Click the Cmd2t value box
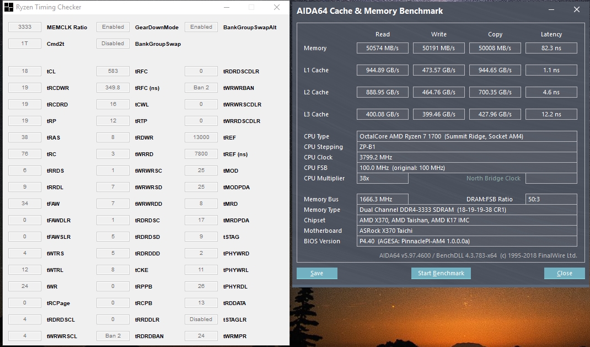590x347 pixels. [25, 44]
